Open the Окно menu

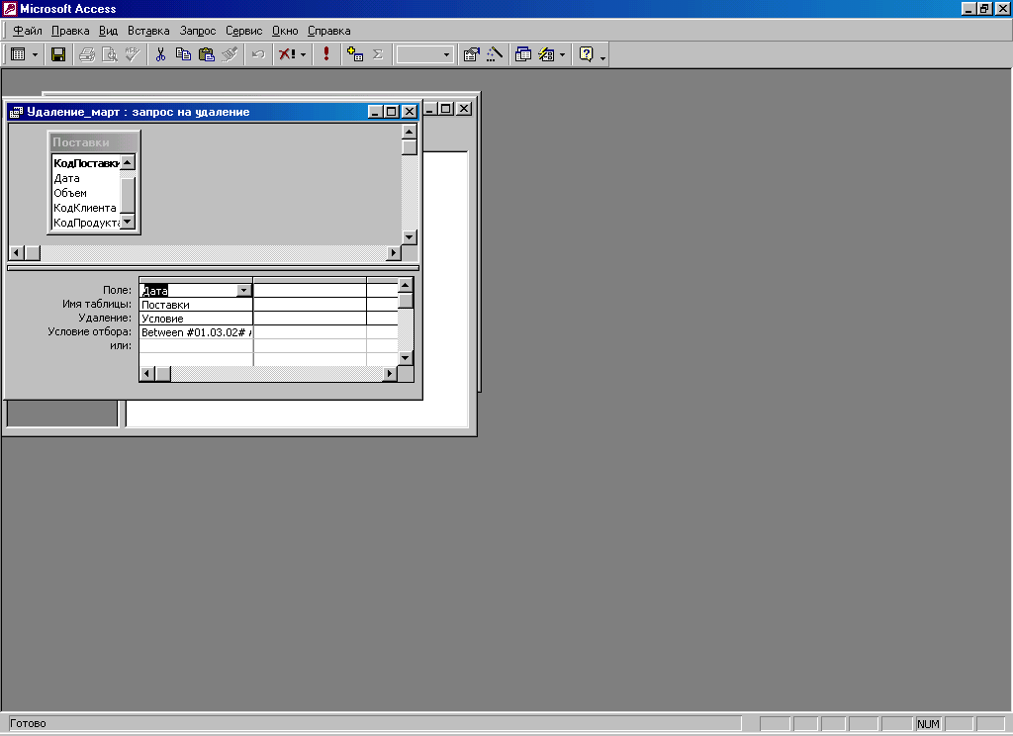[x=285, y=31]
